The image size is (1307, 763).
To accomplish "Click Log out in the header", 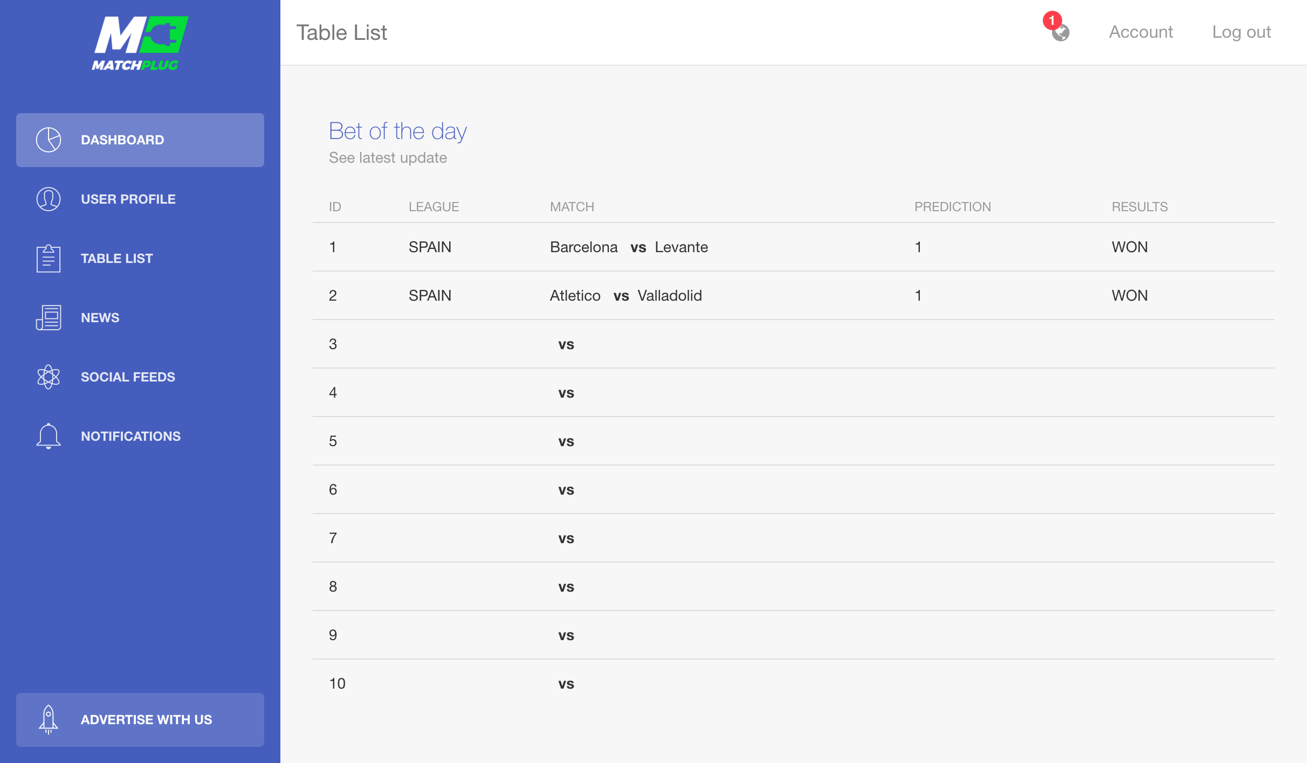I will point(1241,32).
